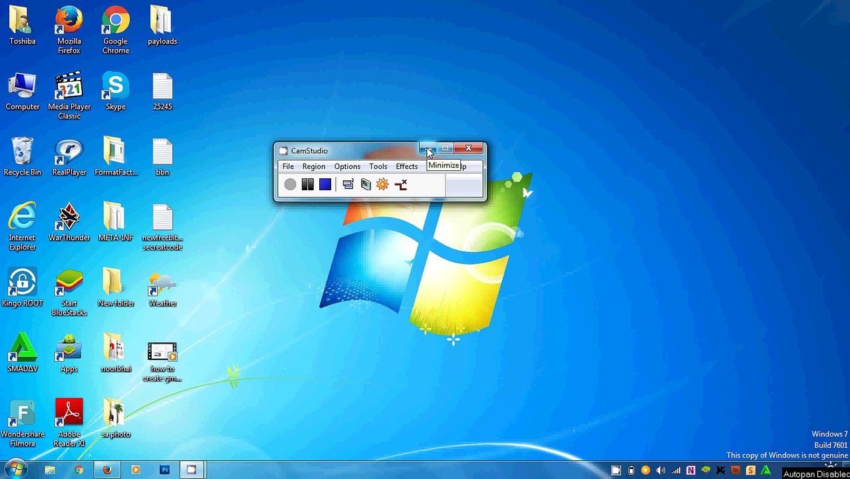Select the Computer desktop icon
Image resolution: width=850 pixels, height=479 pixels.
(23, 92)
